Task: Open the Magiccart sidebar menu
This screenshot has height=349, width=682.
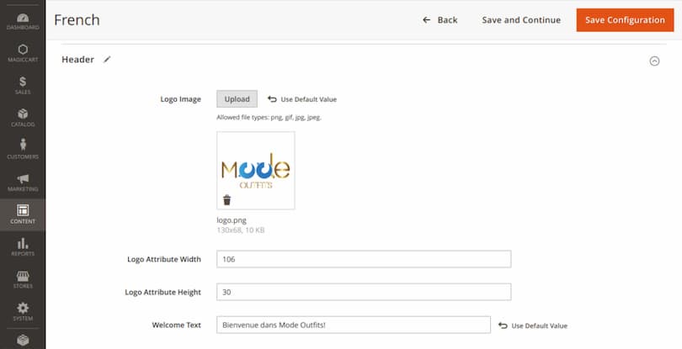Action: (x=22, y=53)
